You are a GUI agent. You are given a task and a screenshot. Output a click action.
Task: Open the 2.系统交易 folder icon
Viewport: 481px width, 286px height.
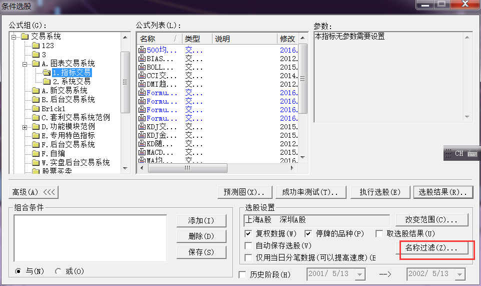(46, 82)
